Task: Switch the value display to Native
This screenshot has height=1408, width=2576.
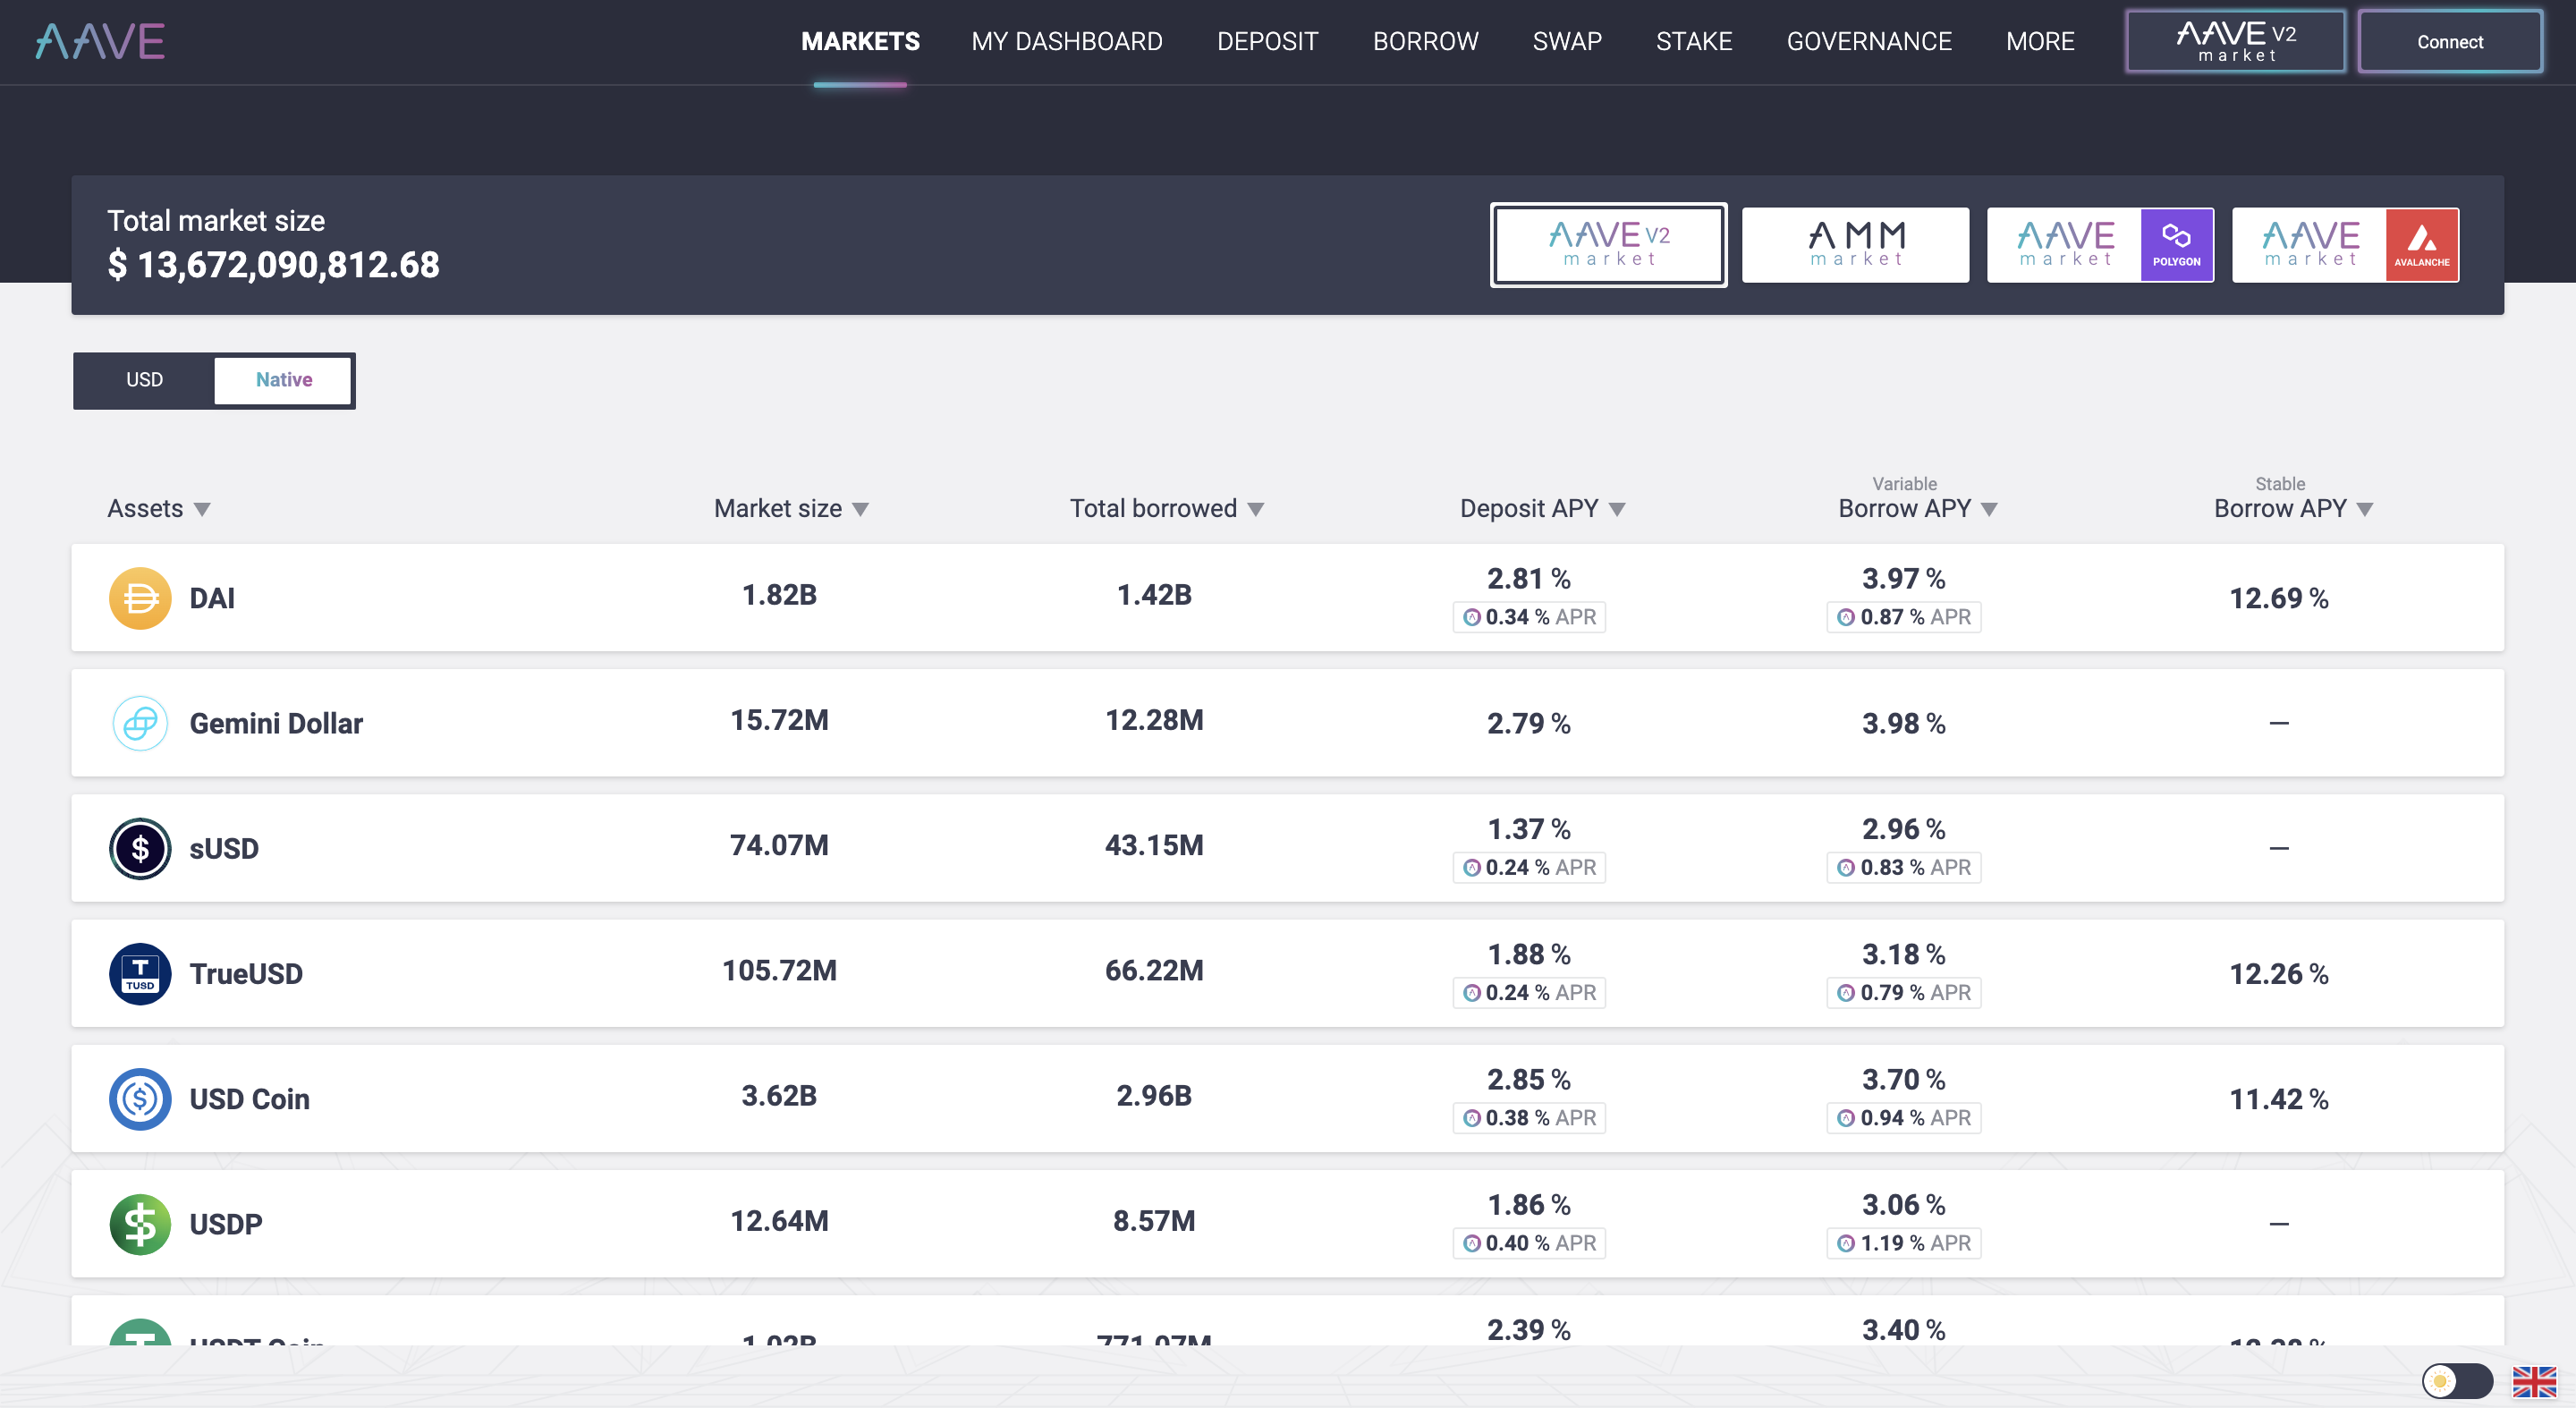Action: [283, 380]
